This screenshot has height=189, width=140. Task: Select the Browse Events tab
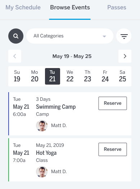coord(70,8)
